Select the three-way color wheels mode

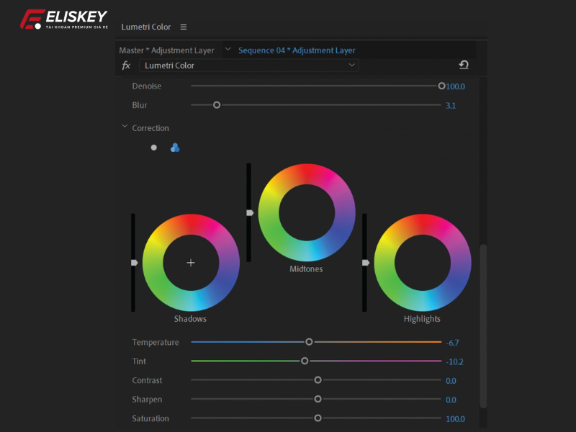[x=175, y=148]
